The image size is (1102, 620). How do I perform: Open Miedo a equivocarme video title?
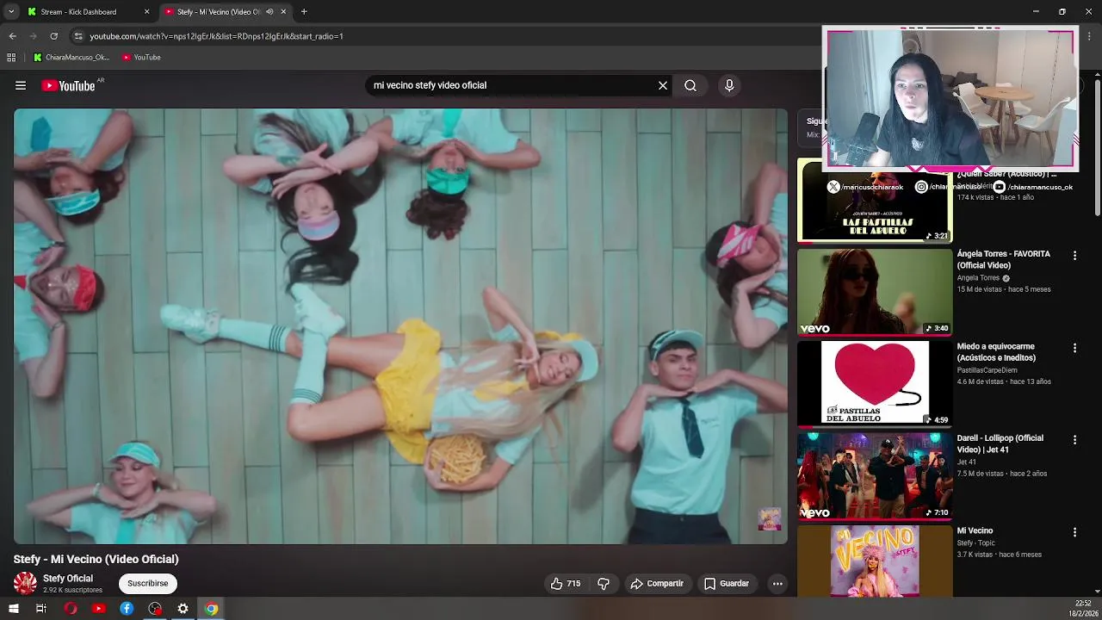tap(997, 352)
